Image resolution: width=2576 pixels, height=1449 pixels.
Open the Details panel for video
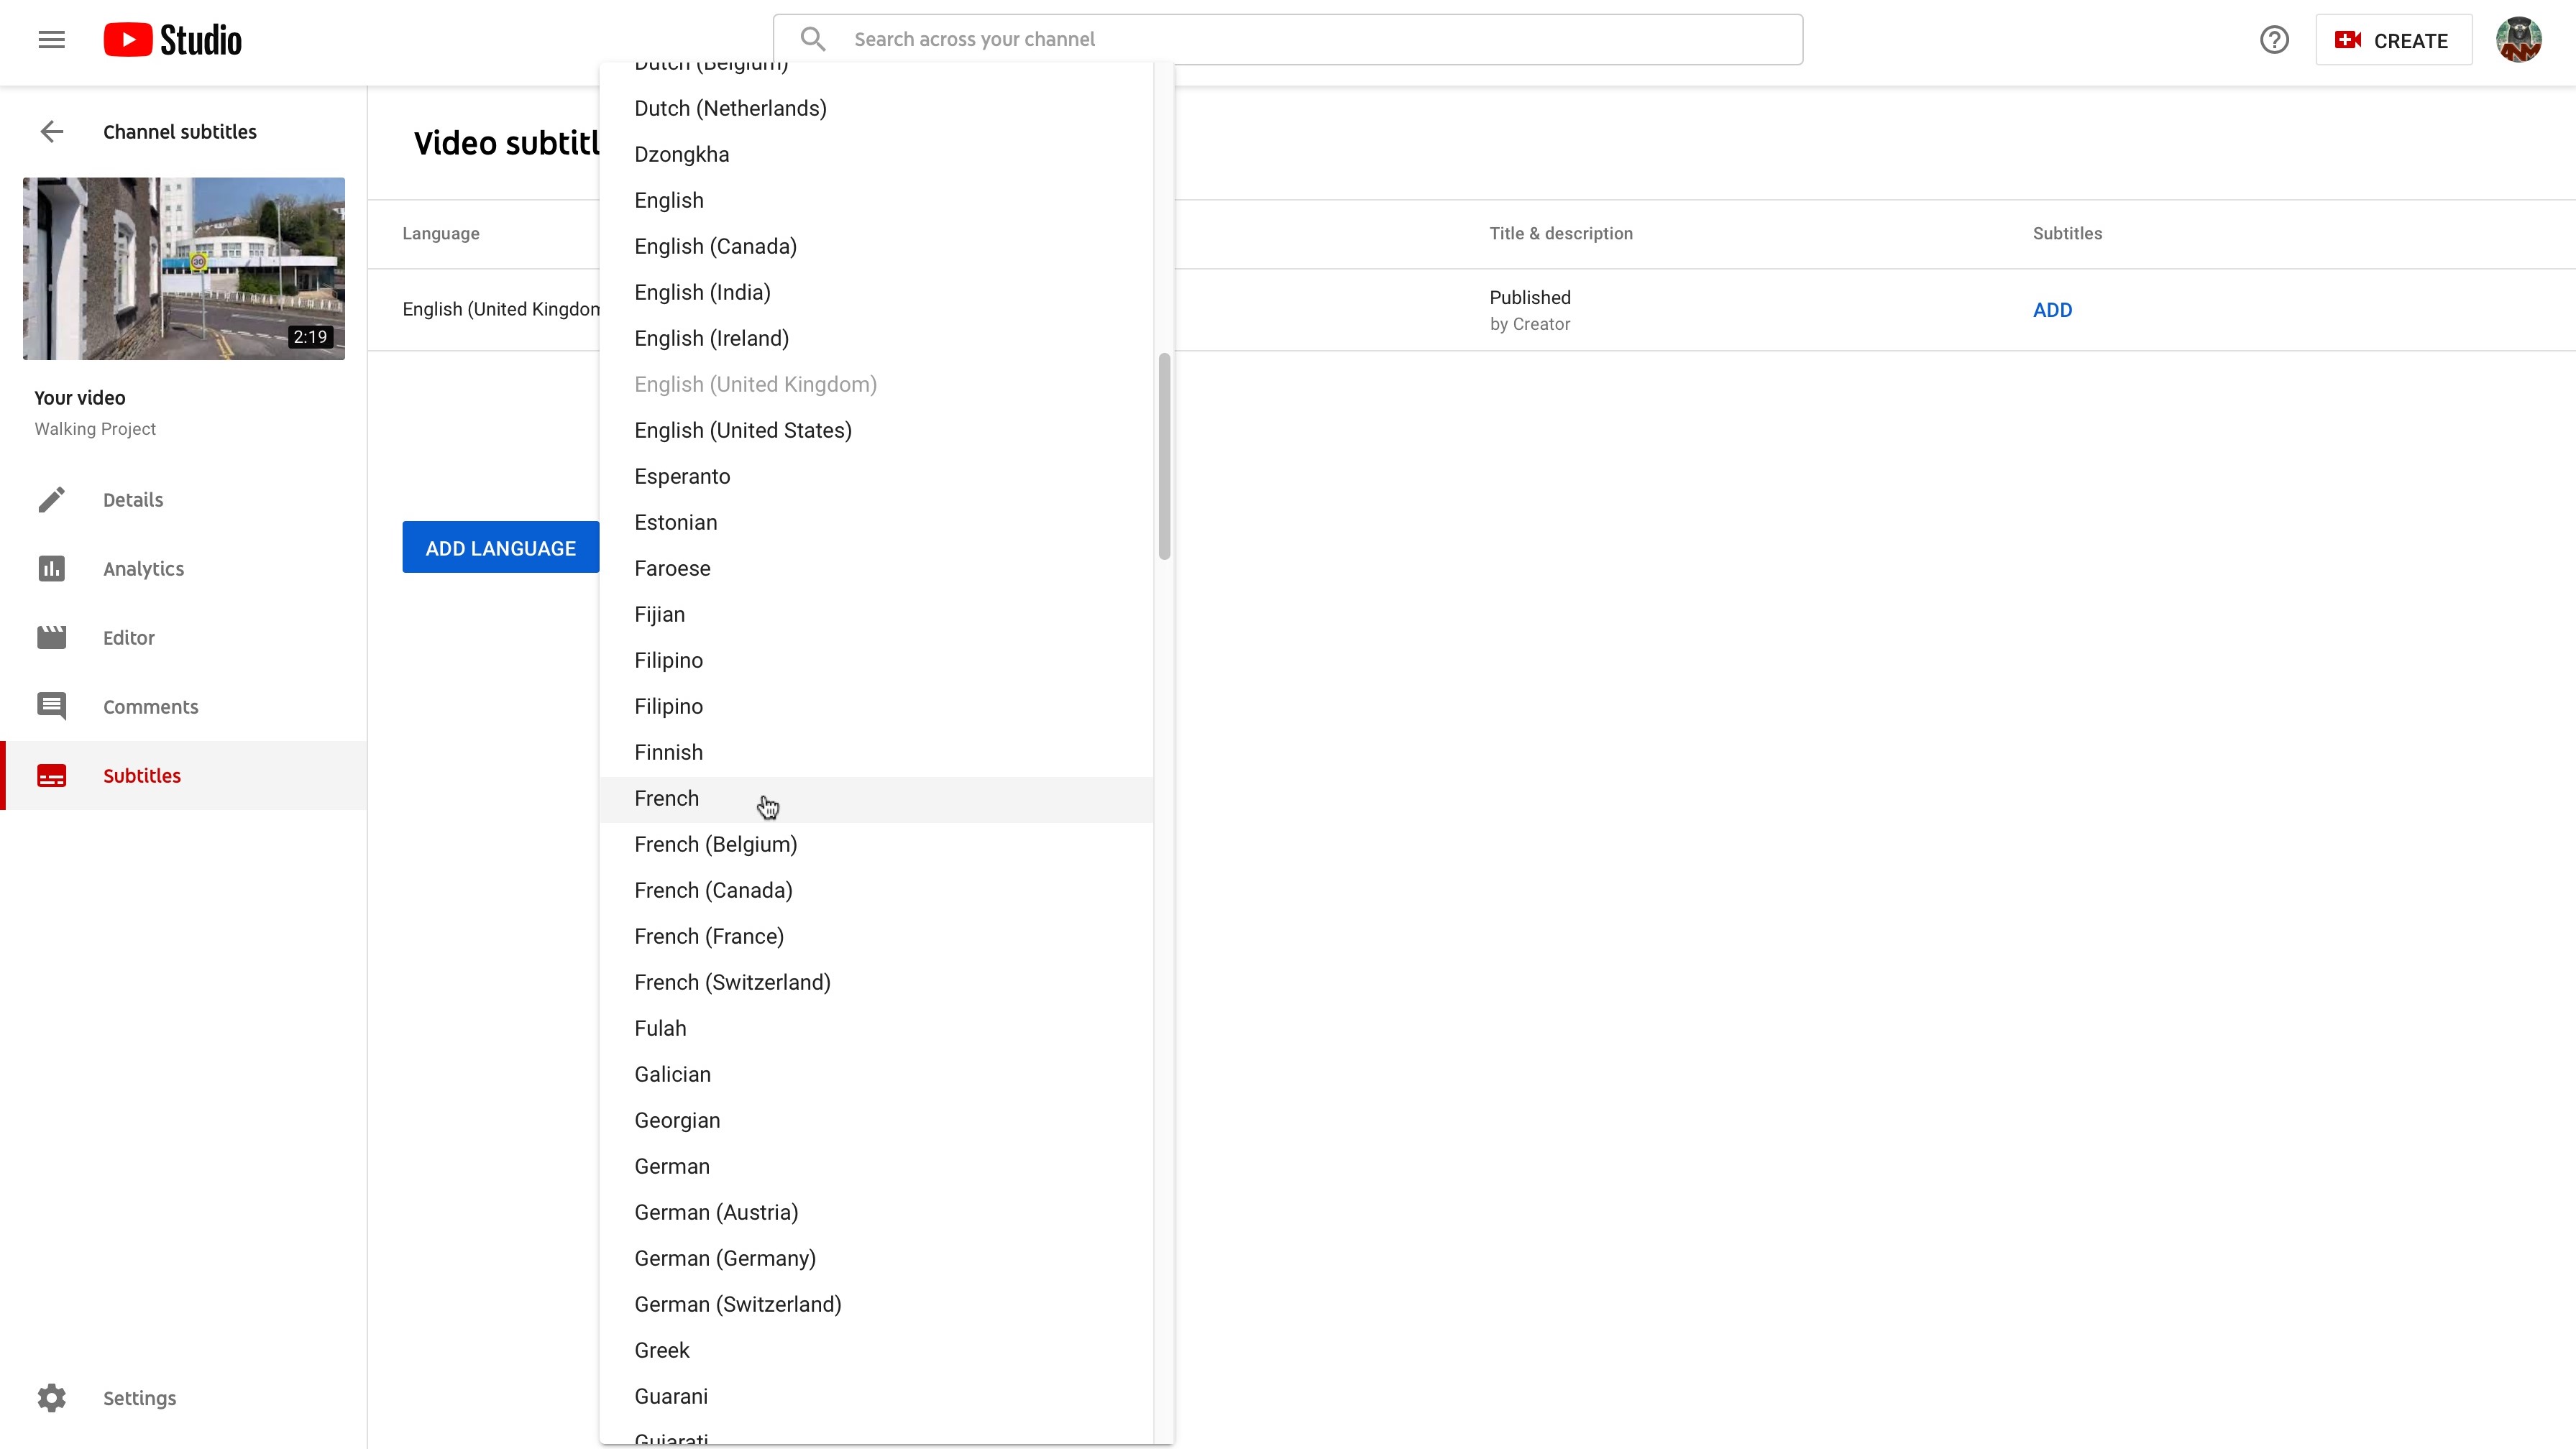click(x=134, y=499)
